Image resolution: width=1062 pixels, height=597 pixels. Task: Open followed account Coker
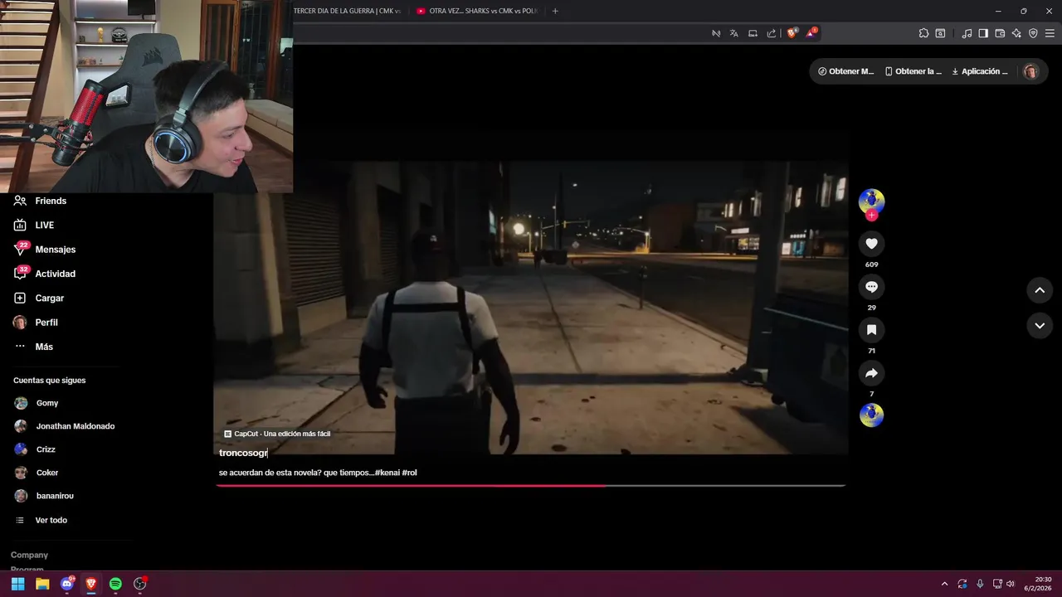[37, 473]
